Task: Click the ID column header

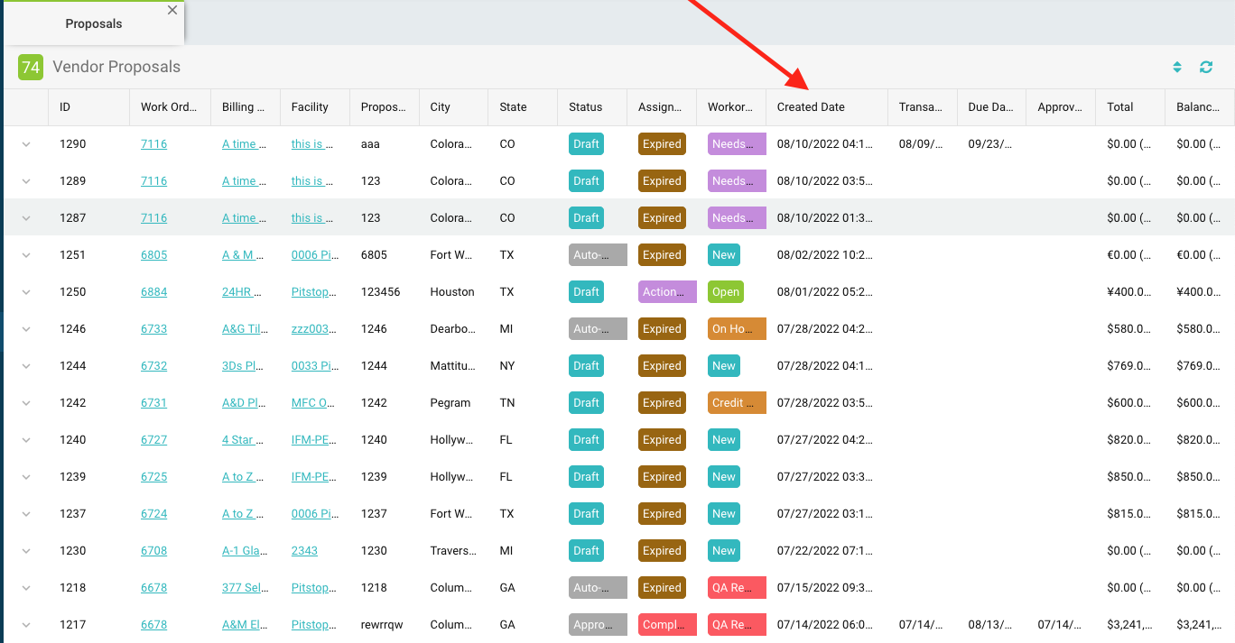Action: point(65,107)
